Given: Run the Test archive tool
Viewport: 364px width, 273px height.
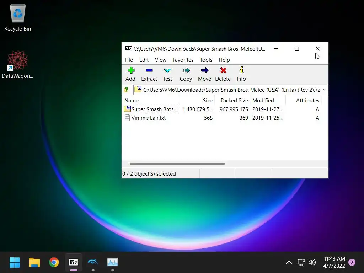Looking at the screenshot, I should click(x=168, y=70).
